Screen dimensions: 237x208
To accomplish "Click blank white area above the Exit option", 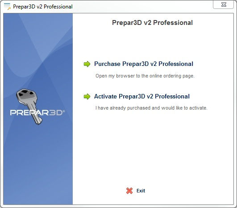I will 153,151.
